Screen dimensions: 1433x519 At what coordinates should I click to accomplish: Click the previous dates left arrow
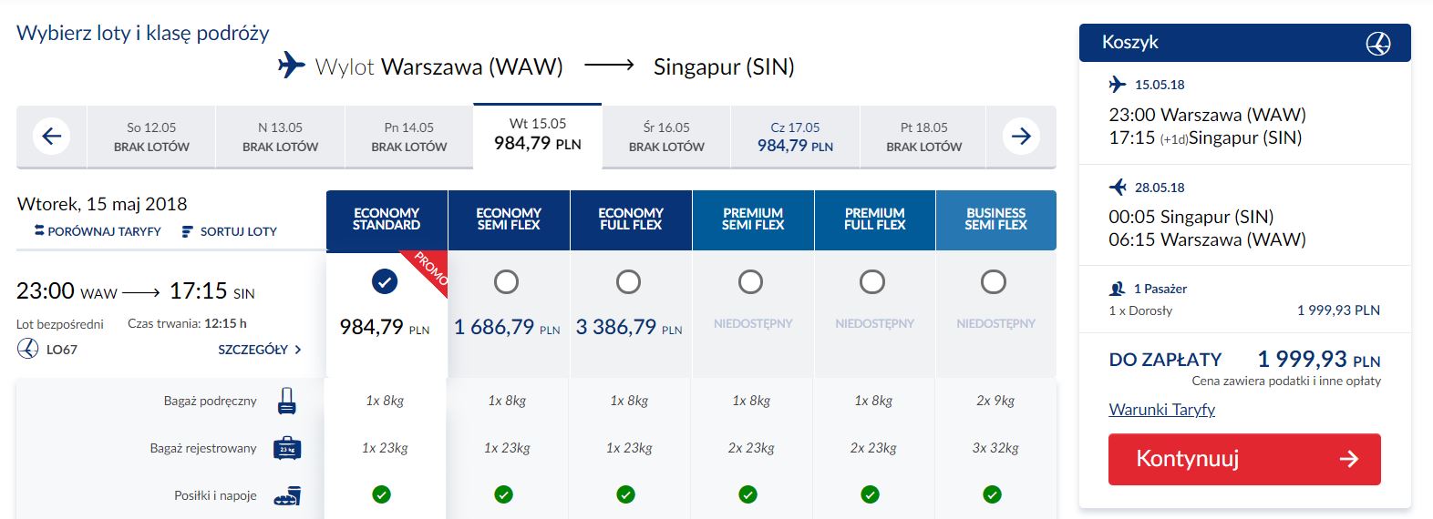pos(52,137)
